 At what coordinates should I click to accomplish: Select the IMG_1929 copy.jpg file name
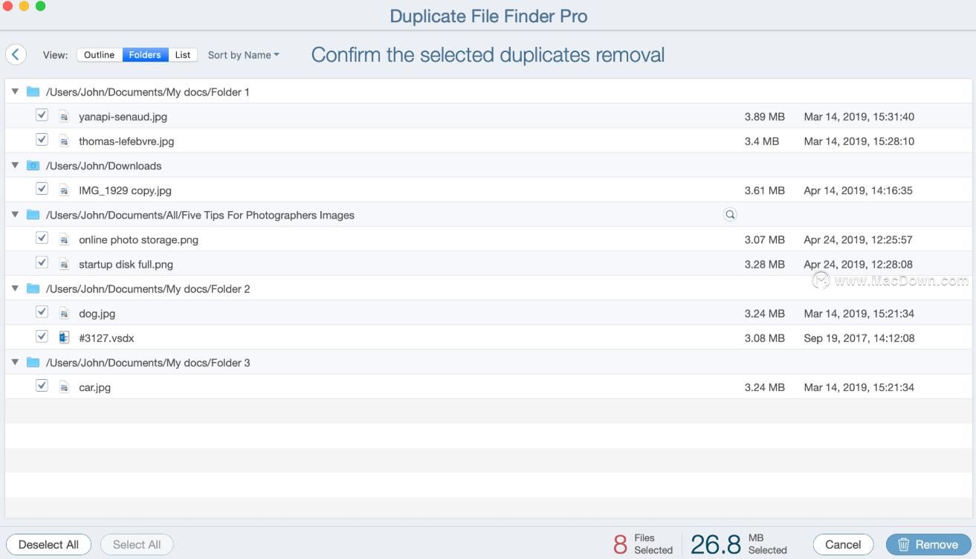[x=125, y=190]
